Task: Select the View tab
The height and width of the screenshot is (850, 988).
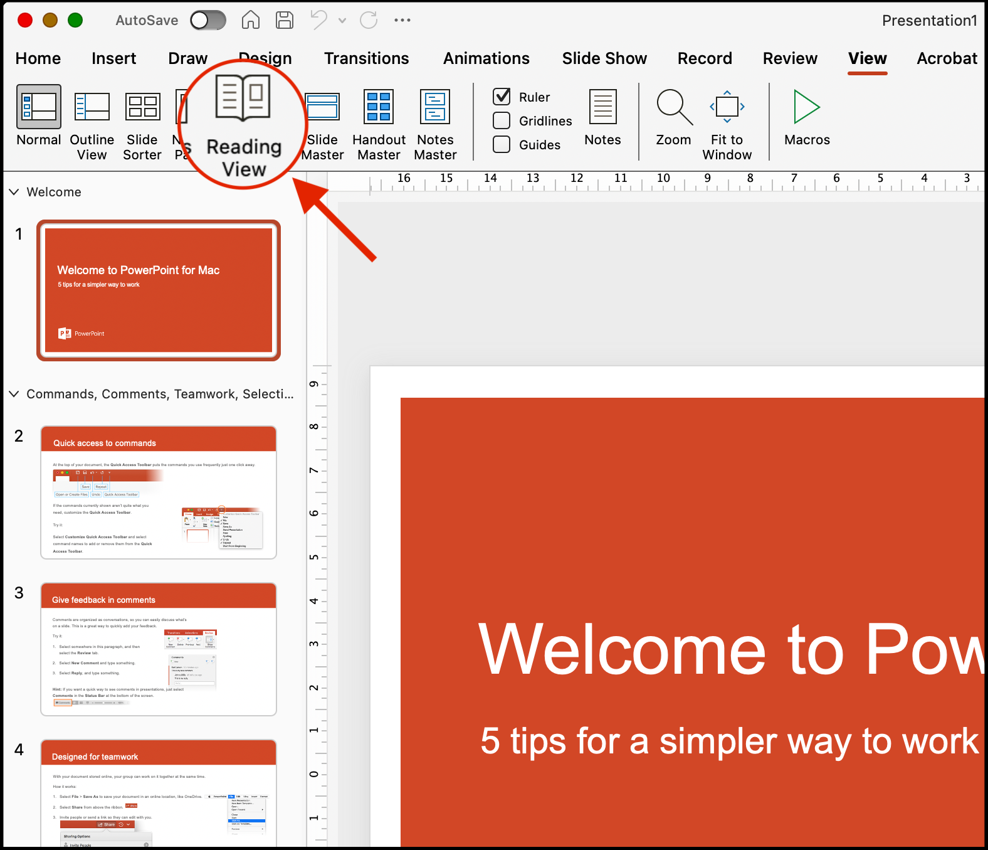Action: click(x=868, y=58)
